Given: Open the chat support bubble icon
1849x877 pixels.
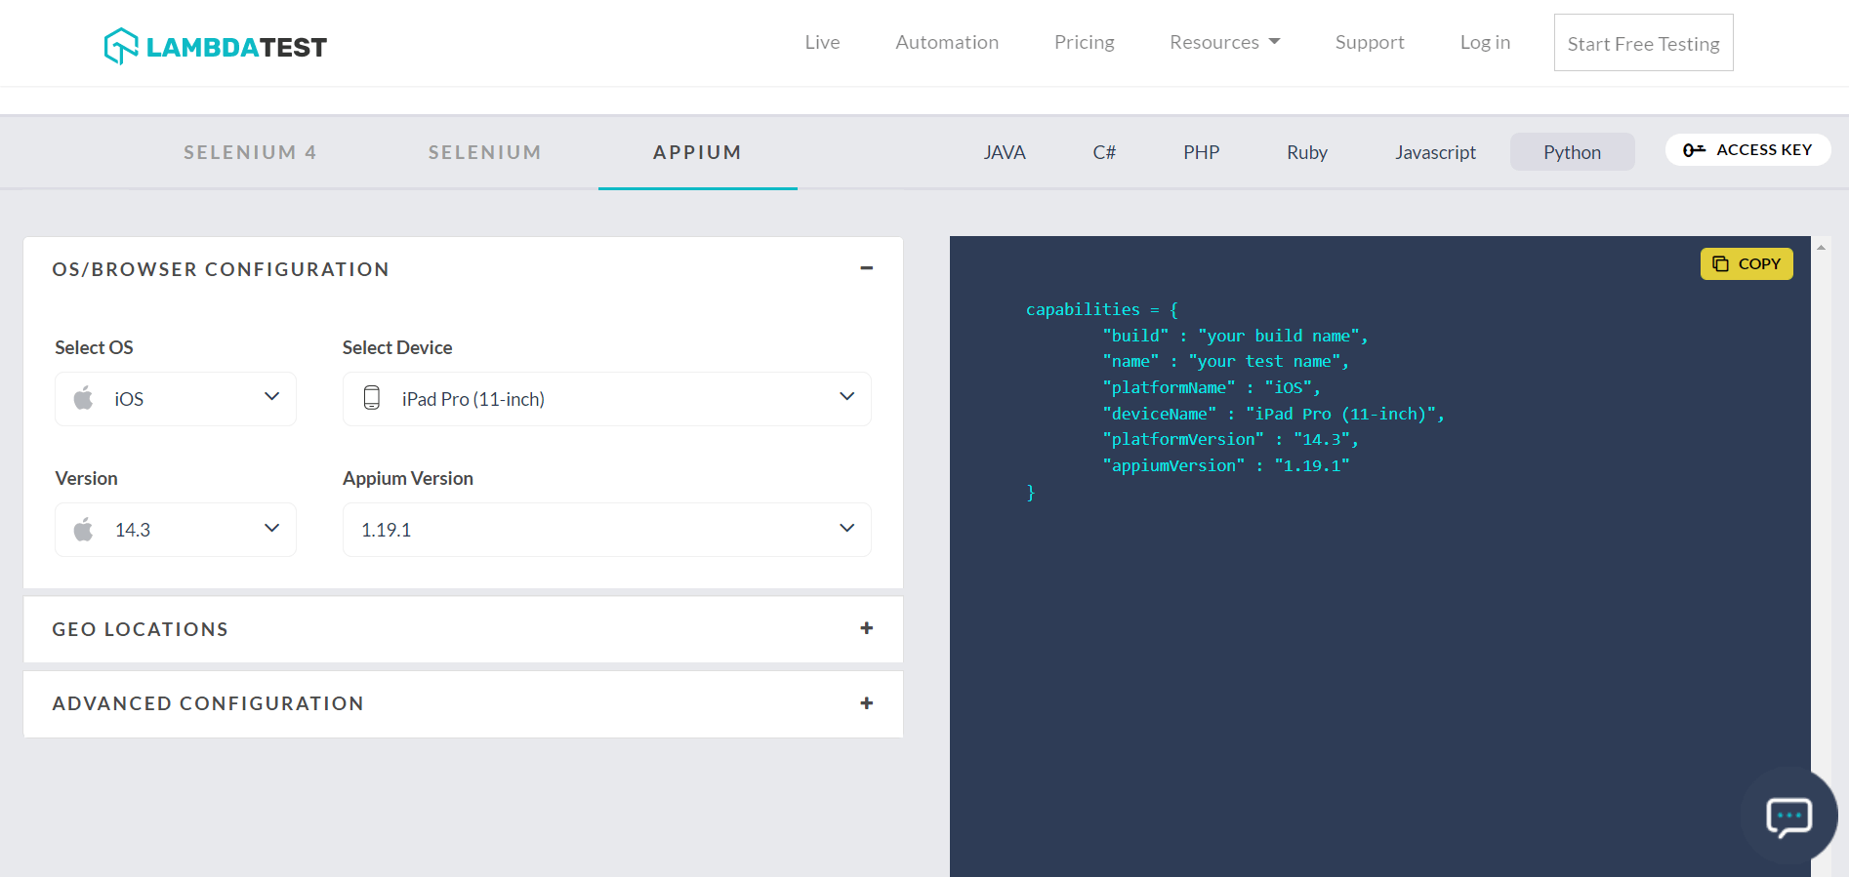Looking at the screenshot, I should [1788, 817].
